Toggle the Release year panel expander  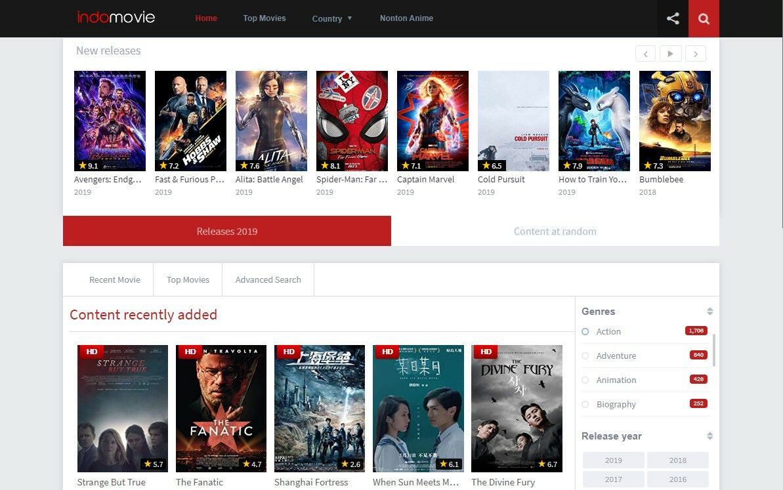point(709,436)
